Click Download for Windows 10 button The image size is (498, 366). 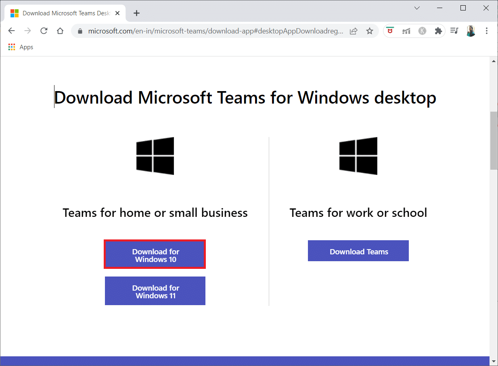tap(155, 255)
